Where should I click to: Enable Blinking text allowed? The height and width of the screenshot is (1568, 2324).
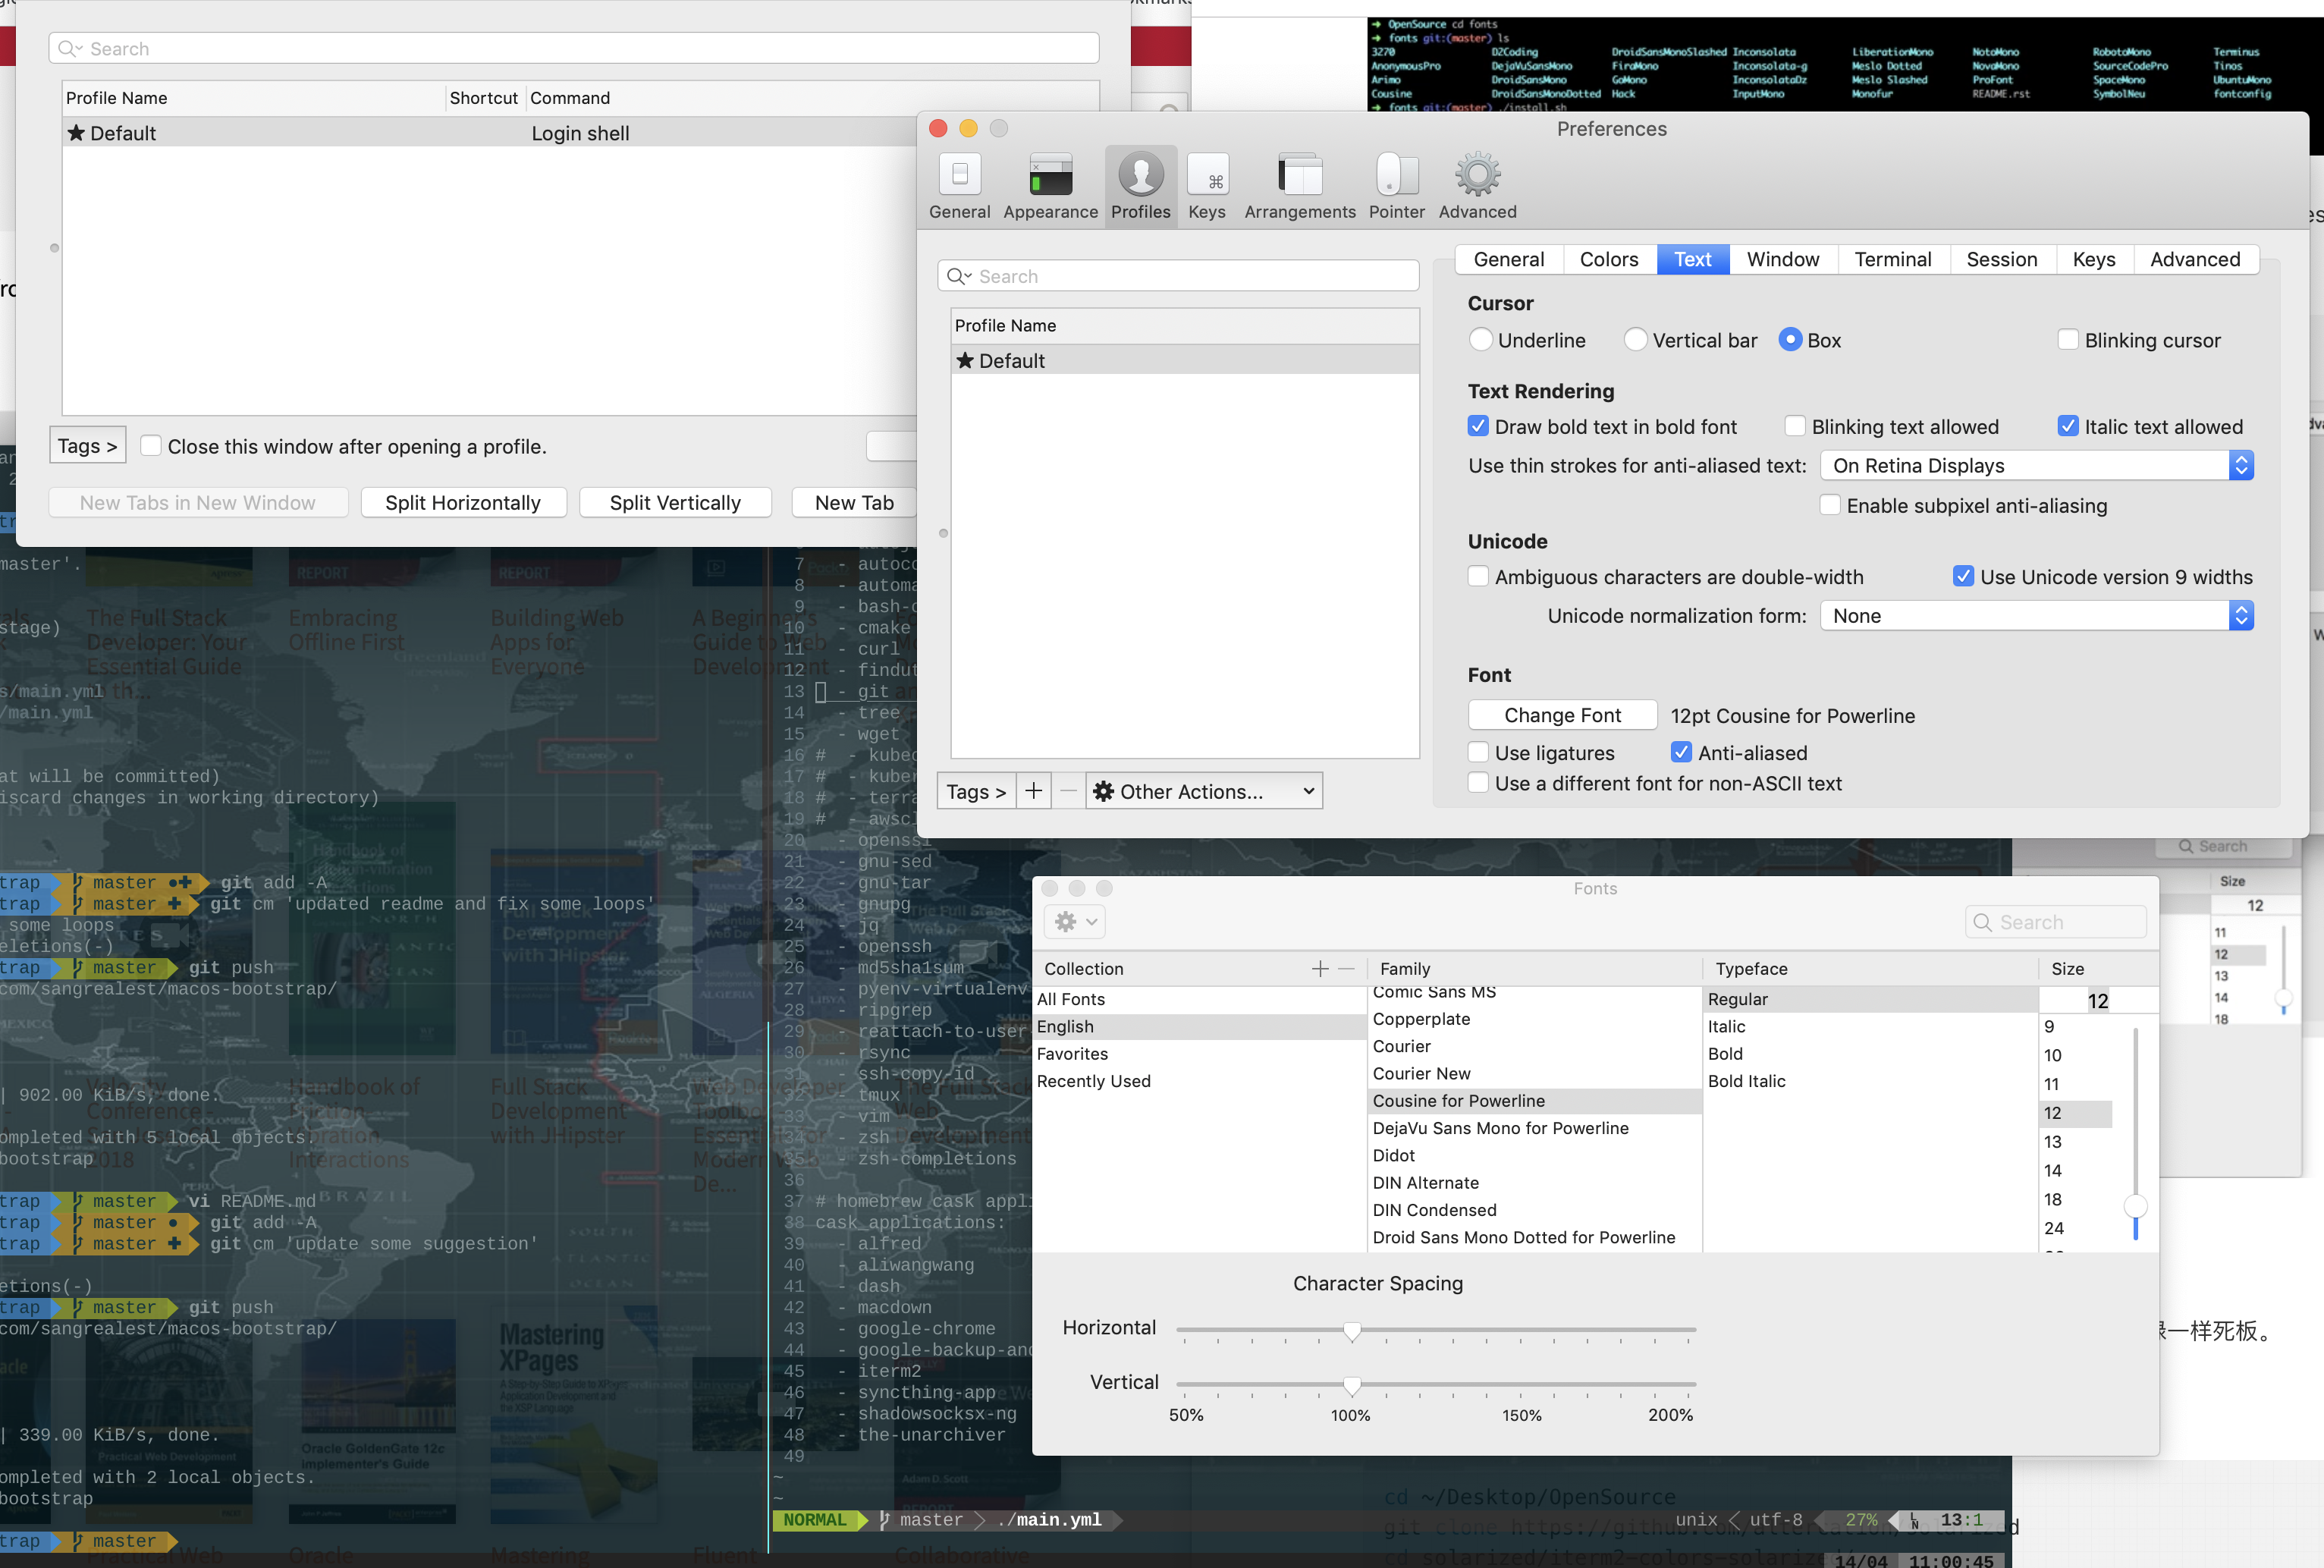(x=1795, y=426)
